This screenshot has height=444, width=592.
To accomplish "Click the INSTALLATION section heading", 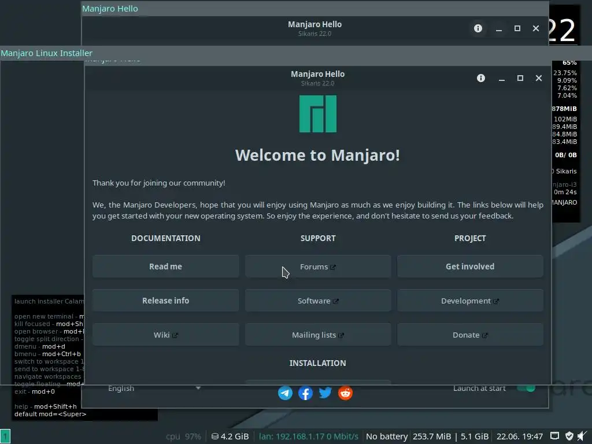I will click(x=317, y=363).
